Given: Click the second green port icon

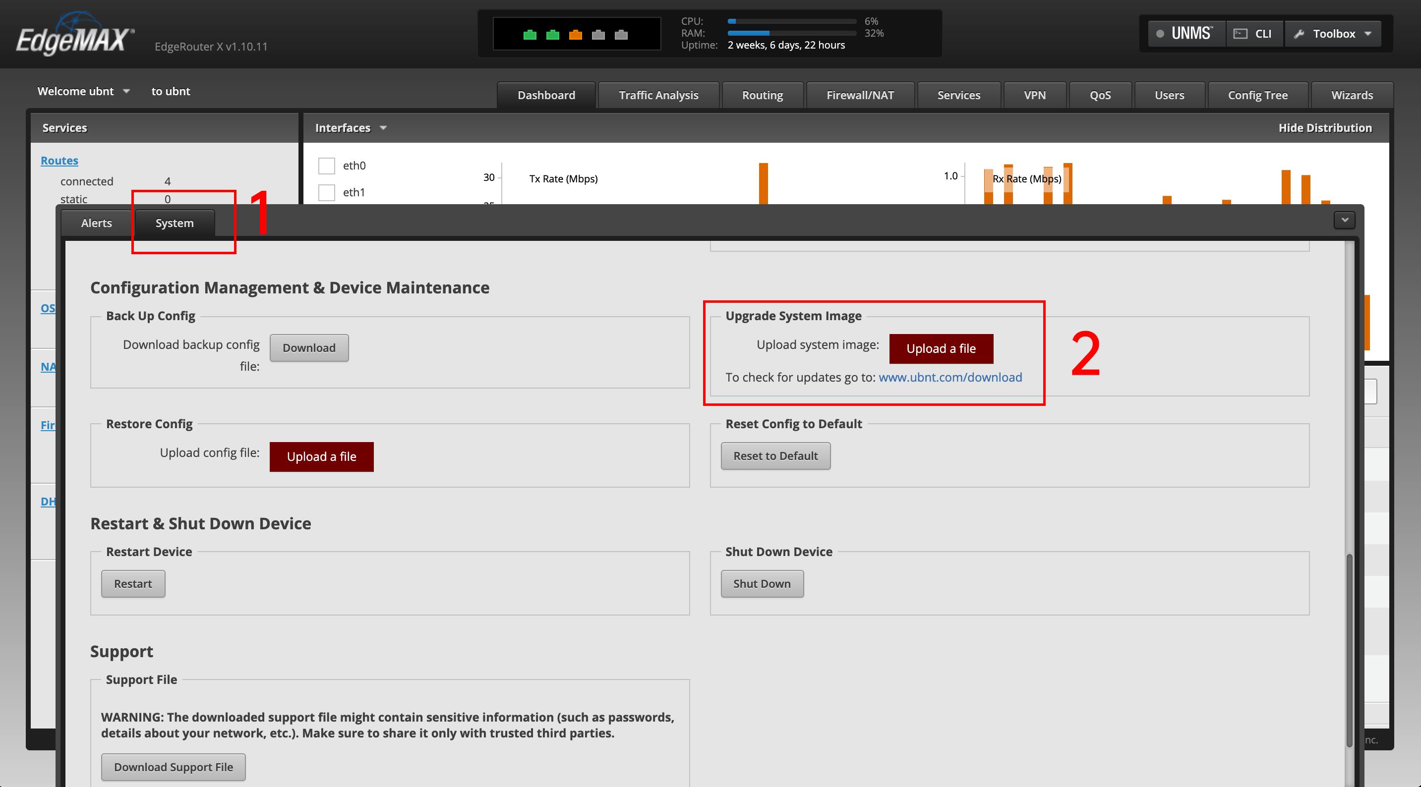Looking at the screenshot, I should [x=552, y=35].
